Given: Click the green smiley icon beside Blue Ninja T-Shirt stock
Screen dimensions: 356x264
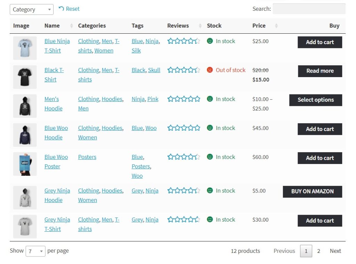Looking at the screenshot, I should [x=210, y=41].
